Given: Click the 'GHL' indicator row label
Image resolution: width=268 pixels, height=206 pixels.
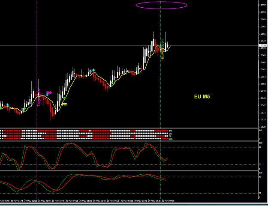Looking at the screenshot, I should pyautogui.click(x=171, y=139).
